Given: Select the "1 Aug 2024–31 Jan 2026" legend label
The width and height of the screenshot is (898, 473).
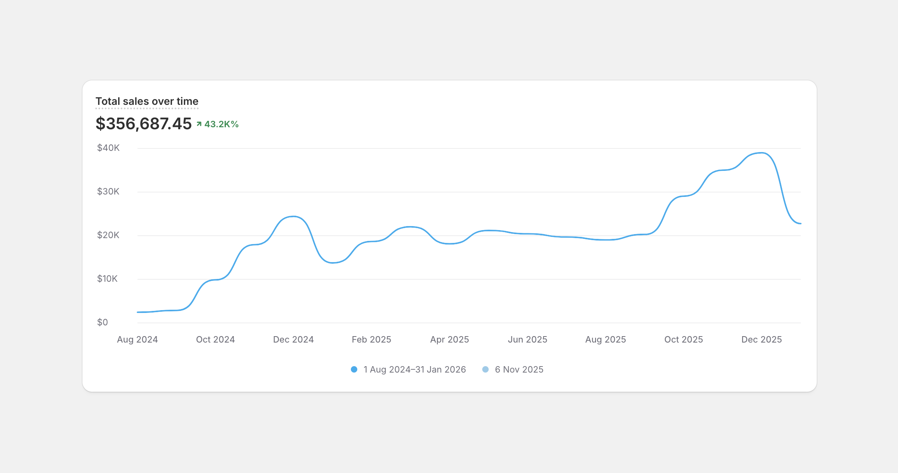Looking at the screenshot, I should (x=415, y=369).
